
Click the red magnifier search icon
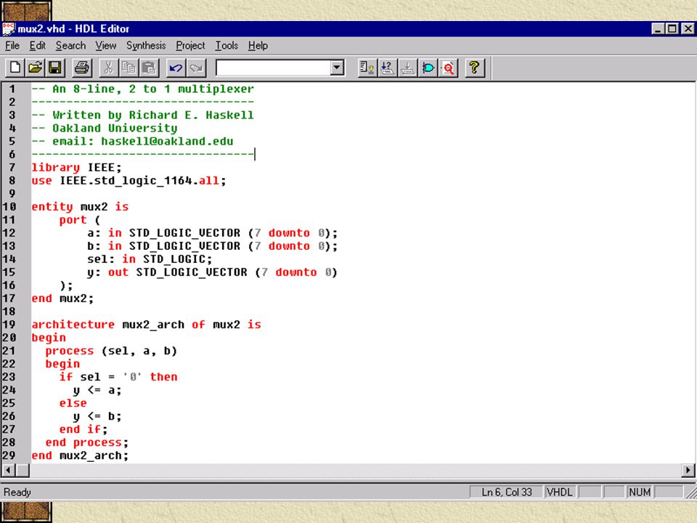448,68
